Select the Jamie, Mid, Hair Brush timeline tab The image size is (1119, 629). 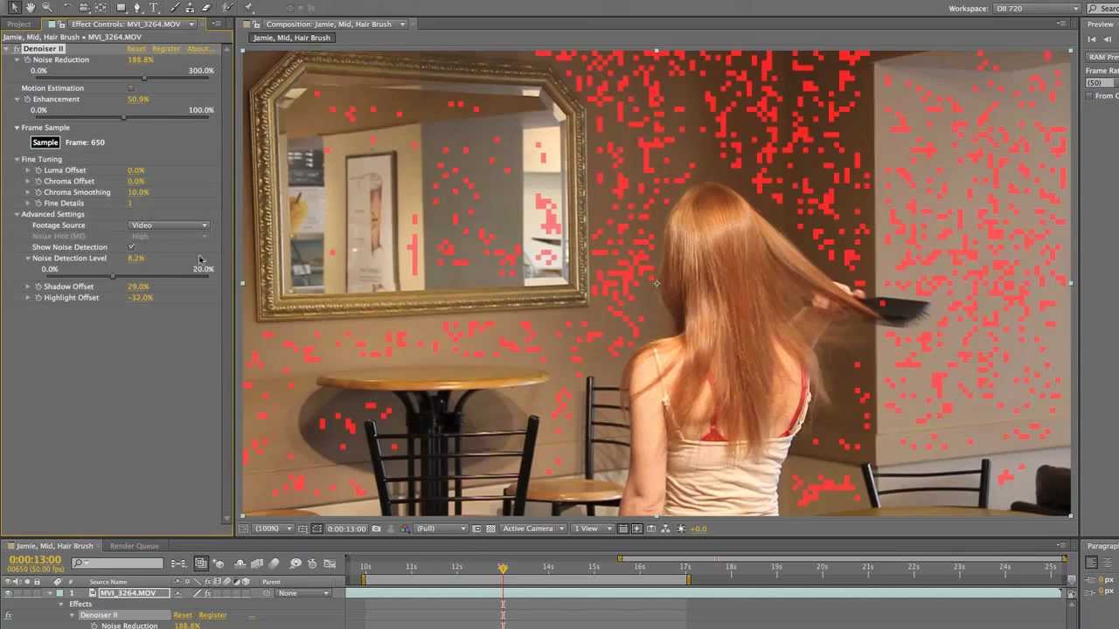(x=54, y=546)
